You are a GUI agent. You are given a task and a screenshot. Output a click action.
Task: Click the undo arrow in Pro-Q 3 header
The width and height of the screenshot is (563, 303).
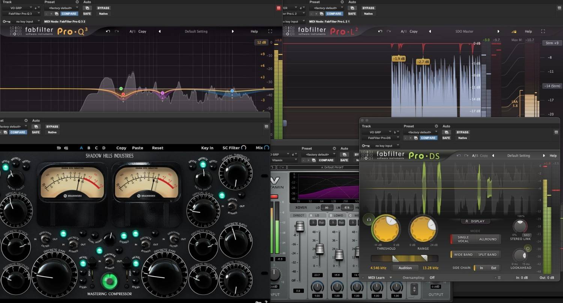pos(108,31)
